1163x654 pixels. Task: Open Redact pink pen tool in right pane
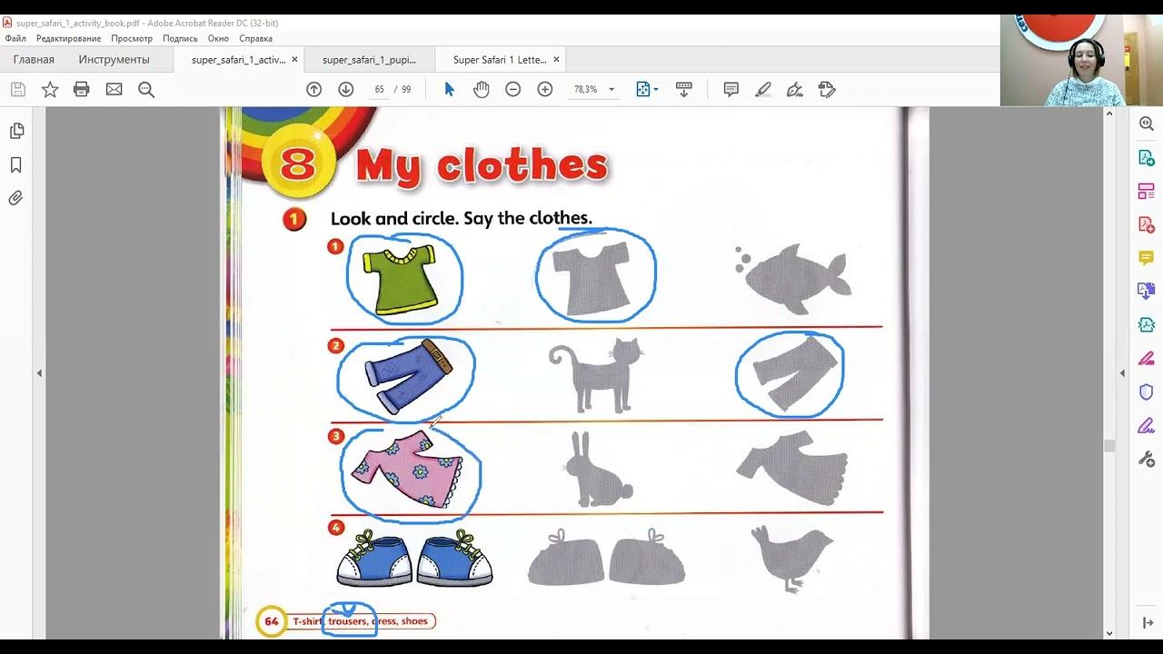[x=1147, y=358]
